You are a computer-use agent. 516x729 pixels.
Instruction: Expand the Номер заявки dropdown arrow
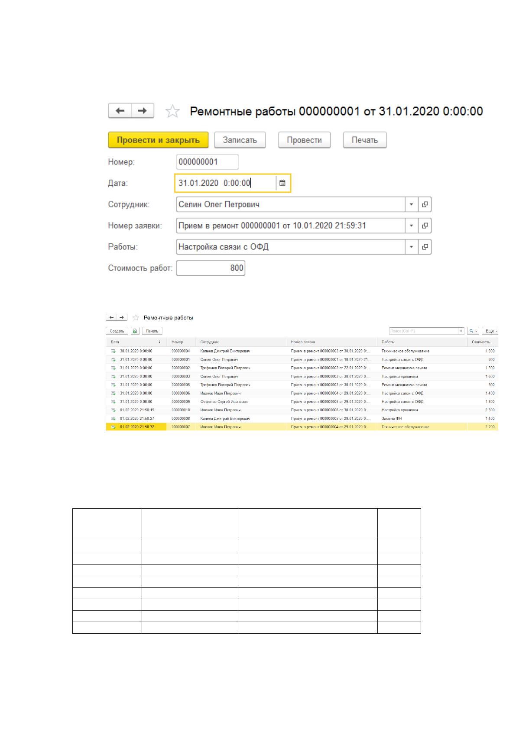(x=411, y=226)
